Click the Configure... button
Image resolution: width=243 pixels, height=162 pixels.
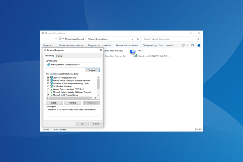tap(92, 71)
